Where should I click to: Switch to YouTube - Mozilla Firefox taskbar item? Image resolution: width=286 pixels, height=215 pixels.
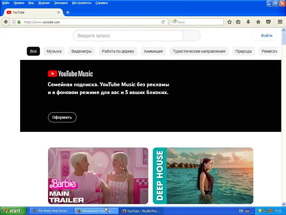click(x=141, y=211)
